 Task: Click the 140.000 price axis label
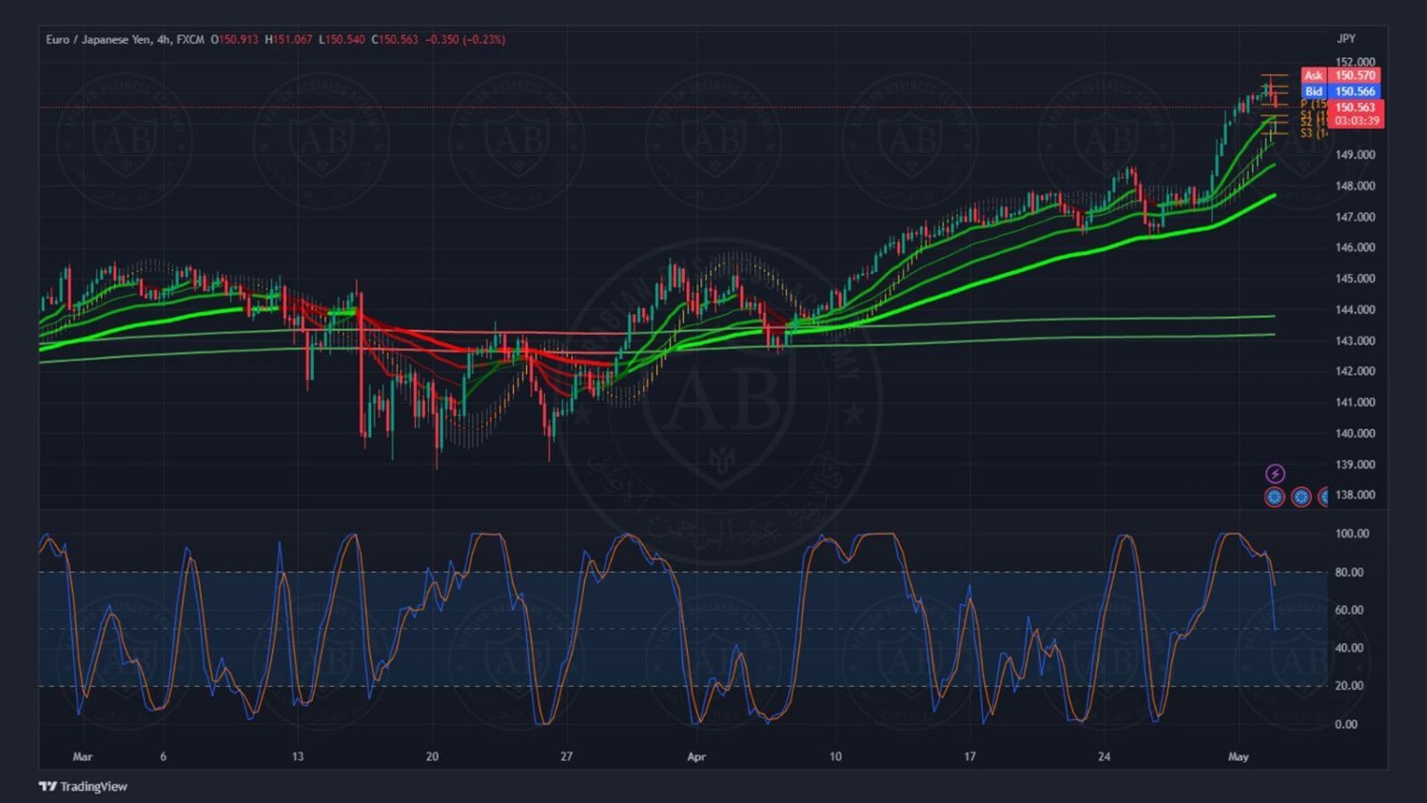pos(1355,433)
